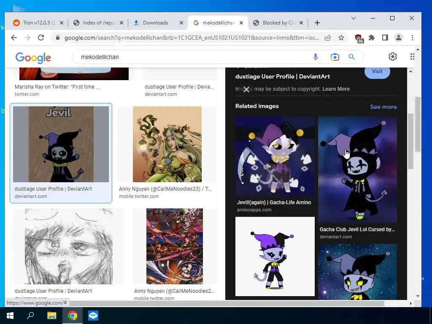The image size is (432, 324).
Task: Reload the current Google page
Action: pyautogui.click(x=41, y=38)
